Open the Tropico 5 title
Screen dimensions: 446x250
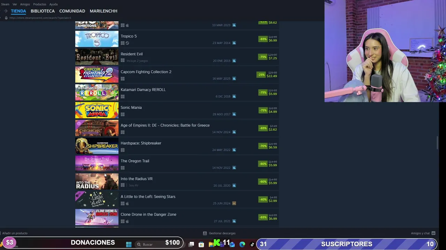[129, 36]
